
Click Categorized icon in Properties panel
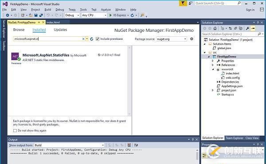[204, 155]
